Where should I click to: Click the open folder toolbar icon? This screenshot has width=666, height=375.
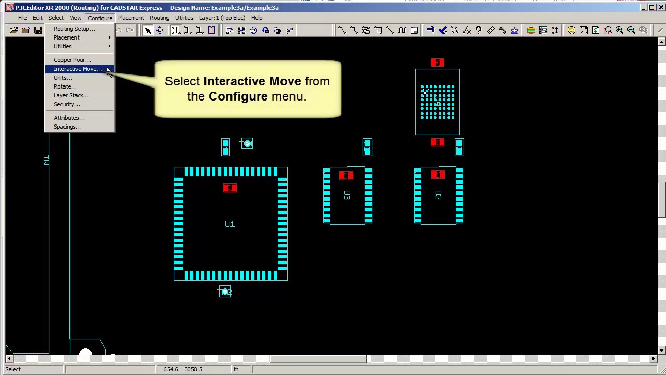[x=14, y=30]
